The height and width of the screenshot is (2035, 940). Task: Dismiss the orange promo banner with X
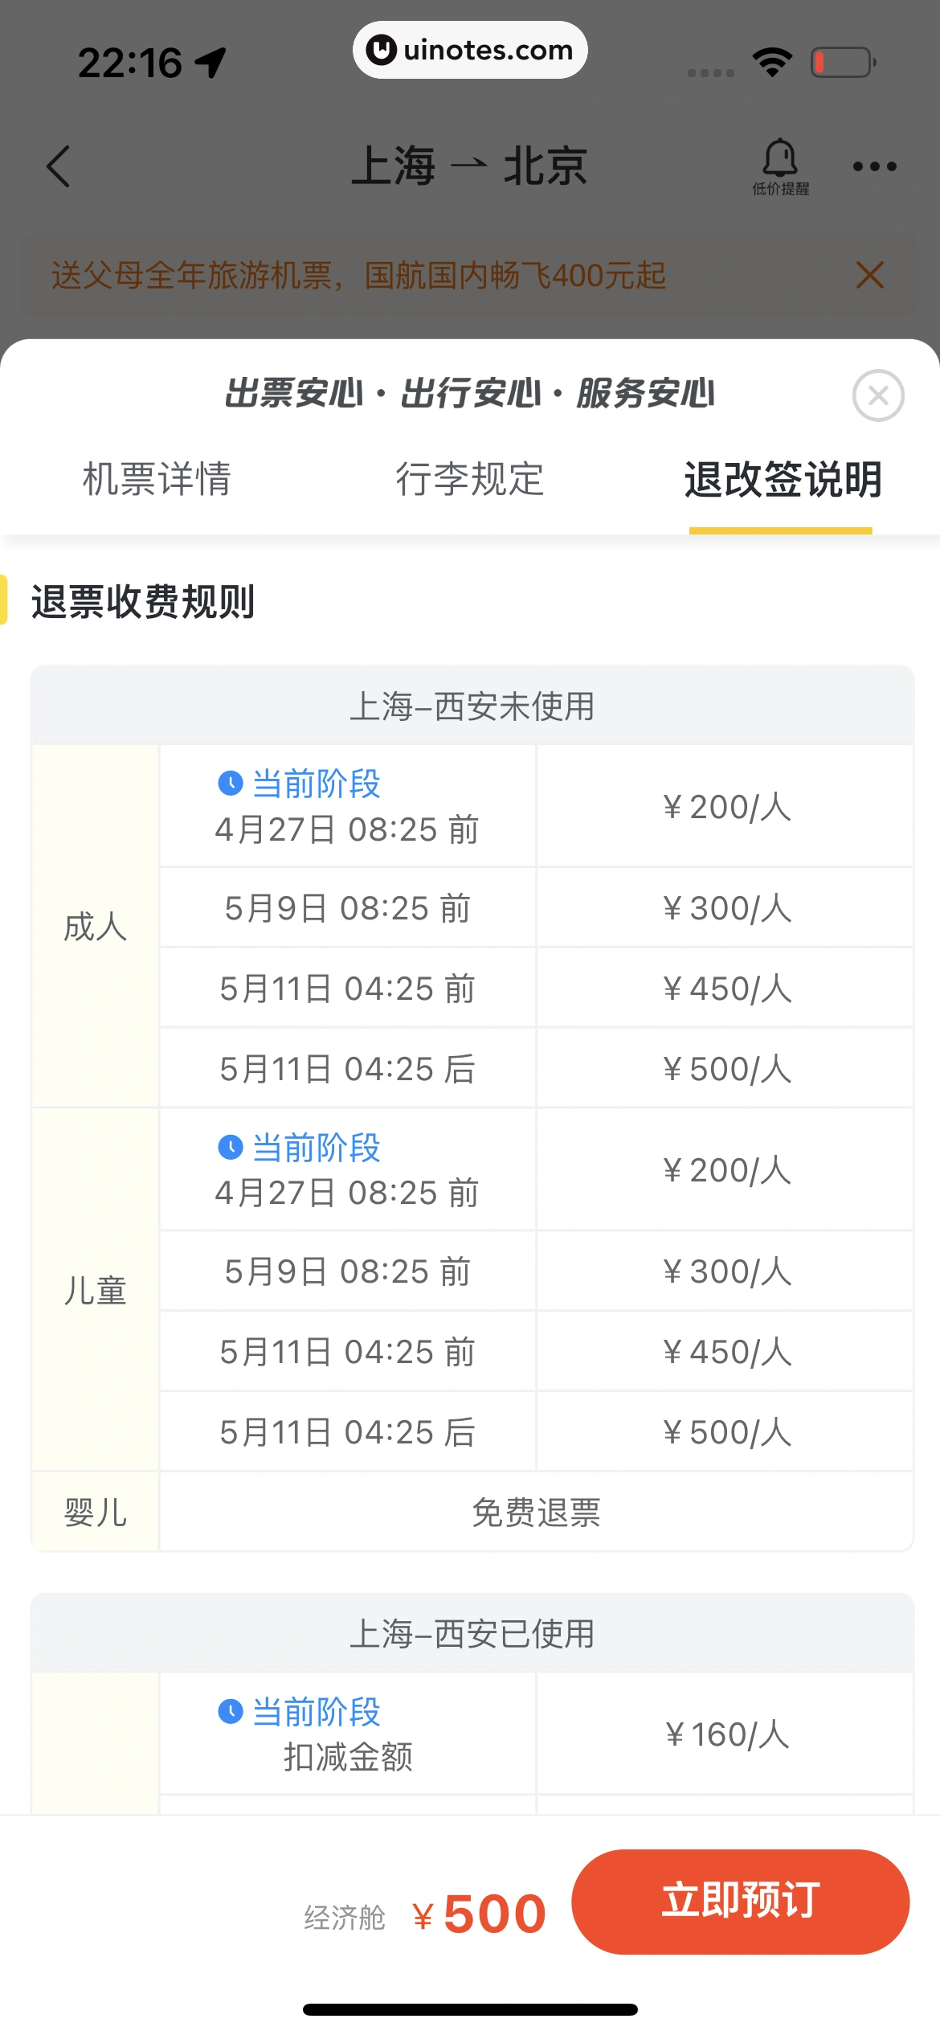click(x=869, y=276)
